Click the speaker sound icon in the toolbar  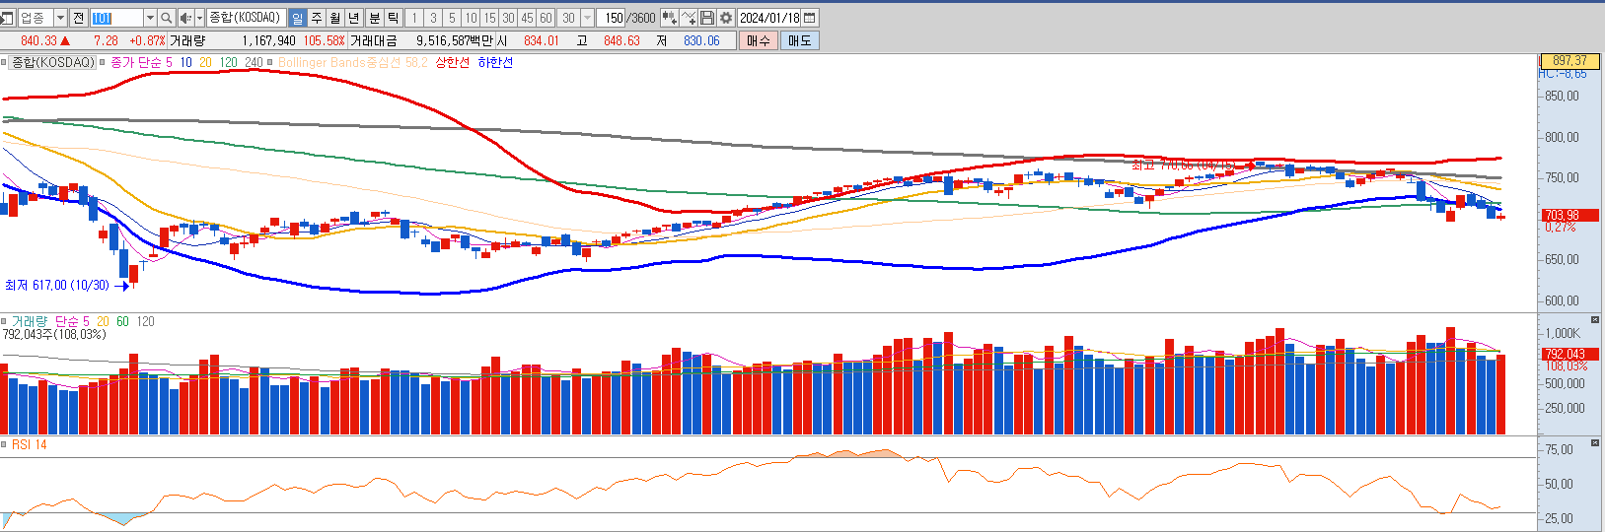(x=185, y=18)
